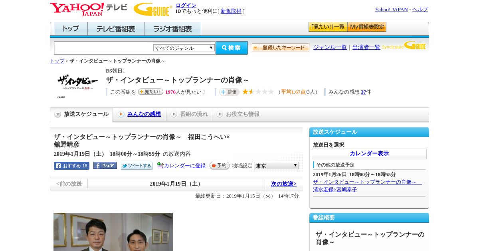Open the カレンダー表示 link
The width and height of the screenshot is (479, 251).
click(369, 154)
